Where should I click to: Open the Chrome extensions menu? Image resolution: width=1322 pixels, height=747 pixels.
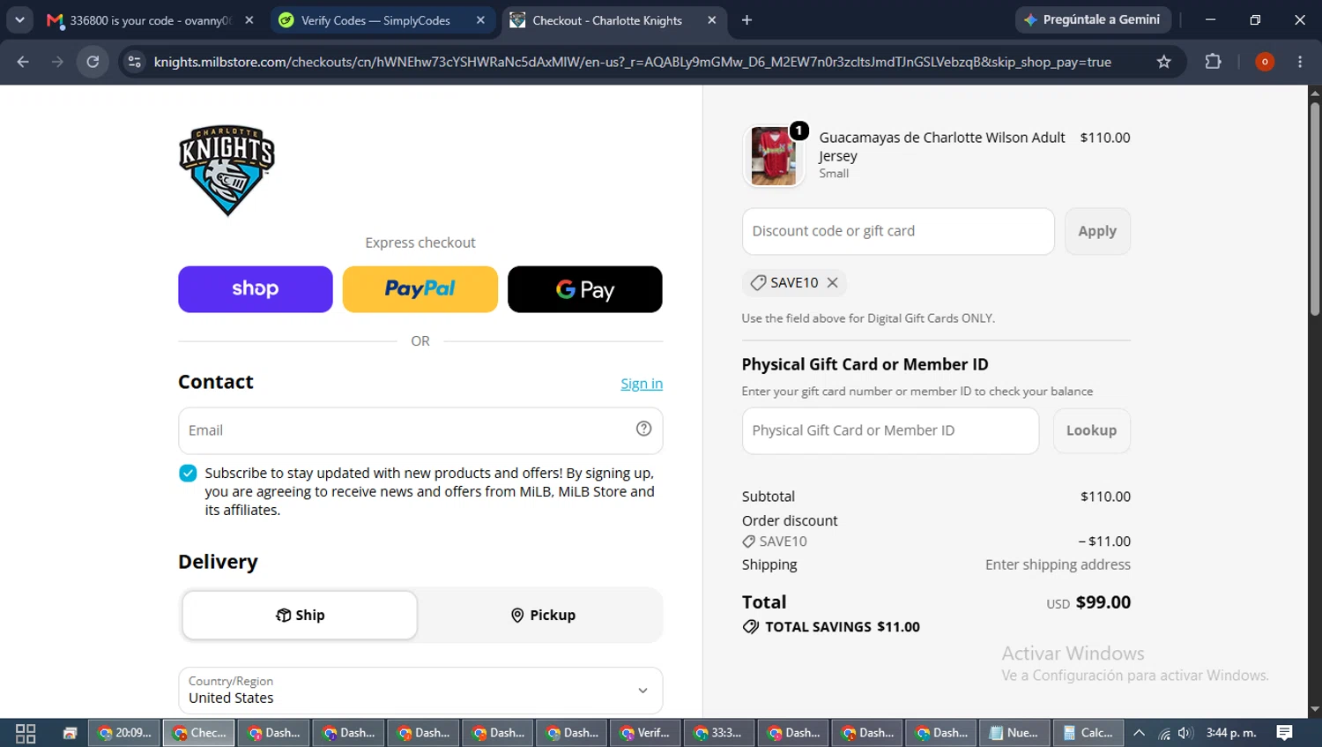[x=1213, y=62]
